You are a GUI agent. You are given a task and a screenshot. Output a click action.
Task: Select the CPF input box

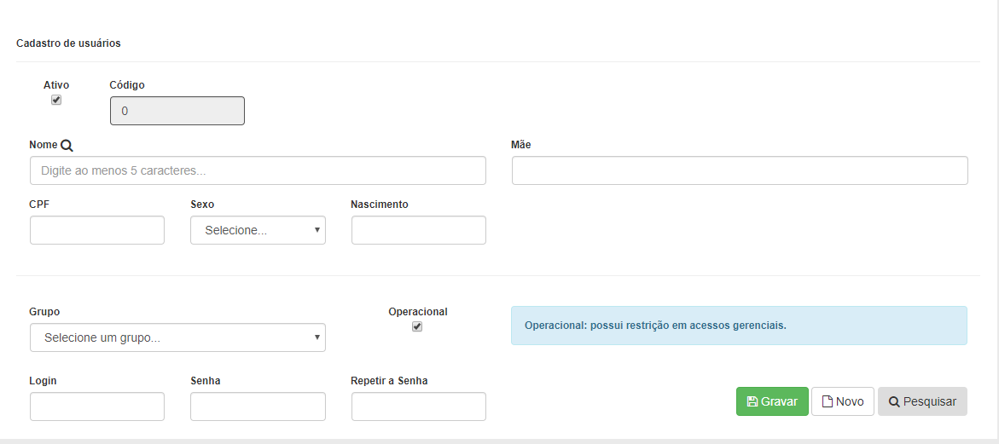click(97, 230)
